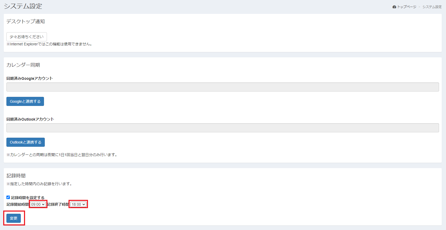Click the カレンダー同期 section heading
This screenshot has width=446, height=230.
(23, 65)
